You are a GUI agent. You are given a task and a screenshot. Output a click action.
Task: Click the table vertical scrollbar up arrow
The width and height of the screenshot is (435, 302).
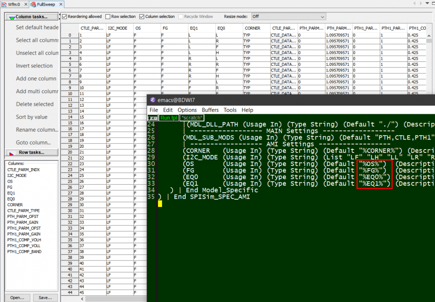(x=429, y=35)
